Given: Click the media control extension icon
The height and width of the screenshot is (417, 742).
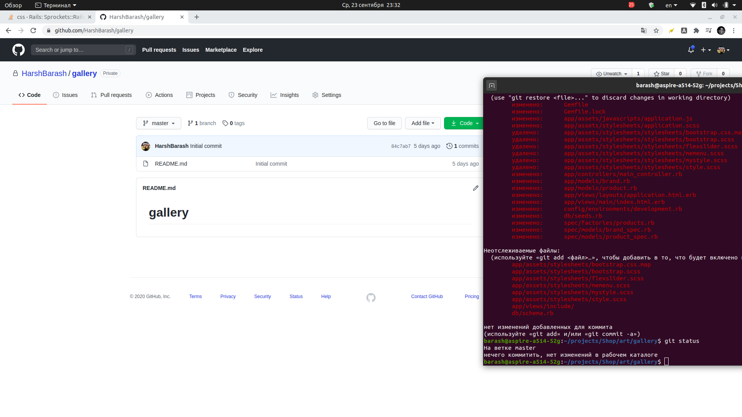Looking at the screenshot, I should (709, 31).
